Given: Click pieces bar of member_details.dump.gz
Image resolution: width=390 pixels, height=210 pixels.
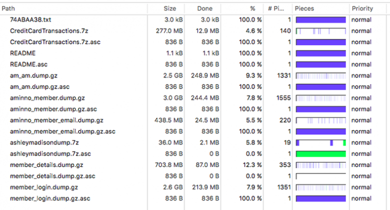Looking at the screenshot, I should [320, 165].
